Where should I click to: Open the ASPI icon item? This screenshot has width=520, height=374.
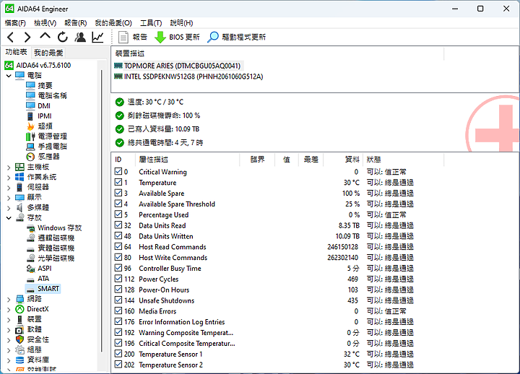tap(31, 269)
